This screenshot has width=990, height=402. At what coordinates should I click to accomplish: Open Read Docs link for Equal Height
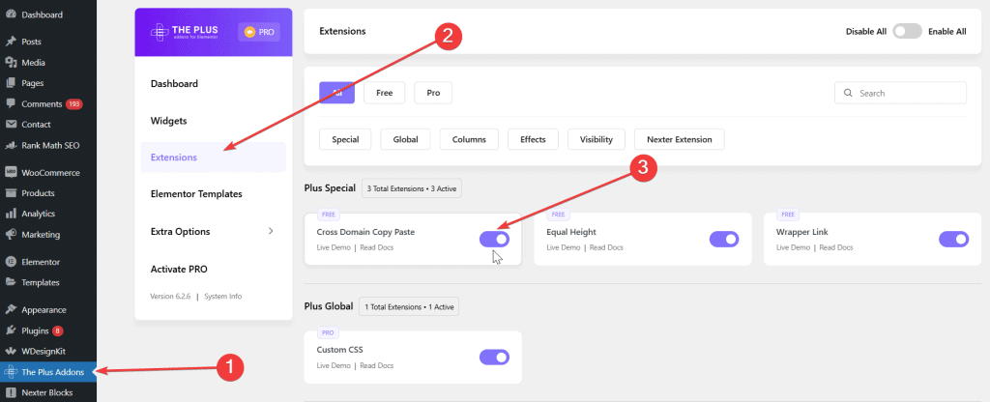point(605,248)
